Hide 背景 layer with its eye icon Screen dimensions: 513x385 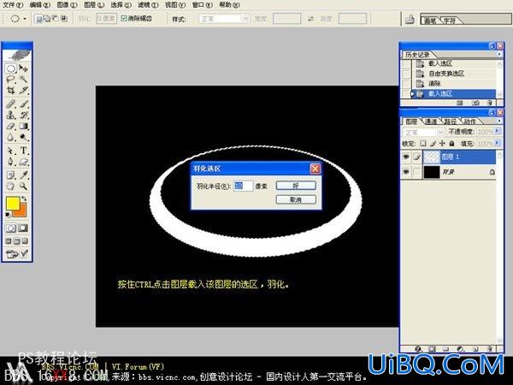point(406,172)
